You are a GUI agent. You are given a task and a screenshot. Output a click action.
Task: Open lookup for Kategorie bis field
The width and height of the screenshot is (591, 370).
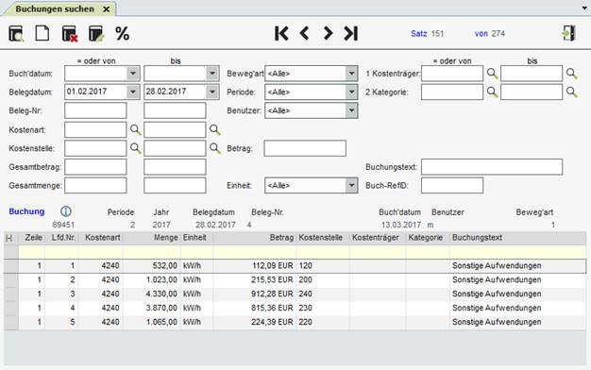(572, 92)
